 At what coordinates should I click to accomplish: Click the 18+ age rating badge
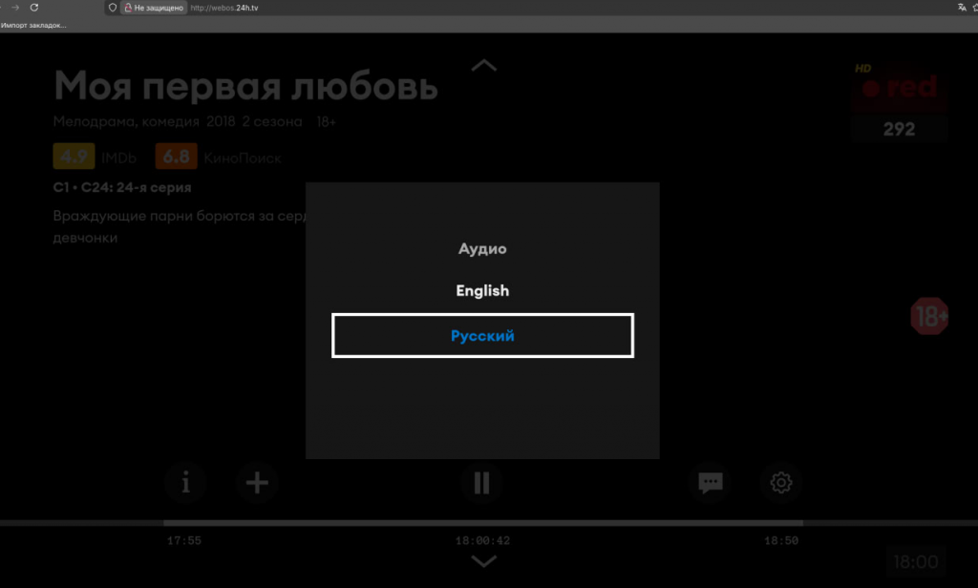(x=929, y=316)
